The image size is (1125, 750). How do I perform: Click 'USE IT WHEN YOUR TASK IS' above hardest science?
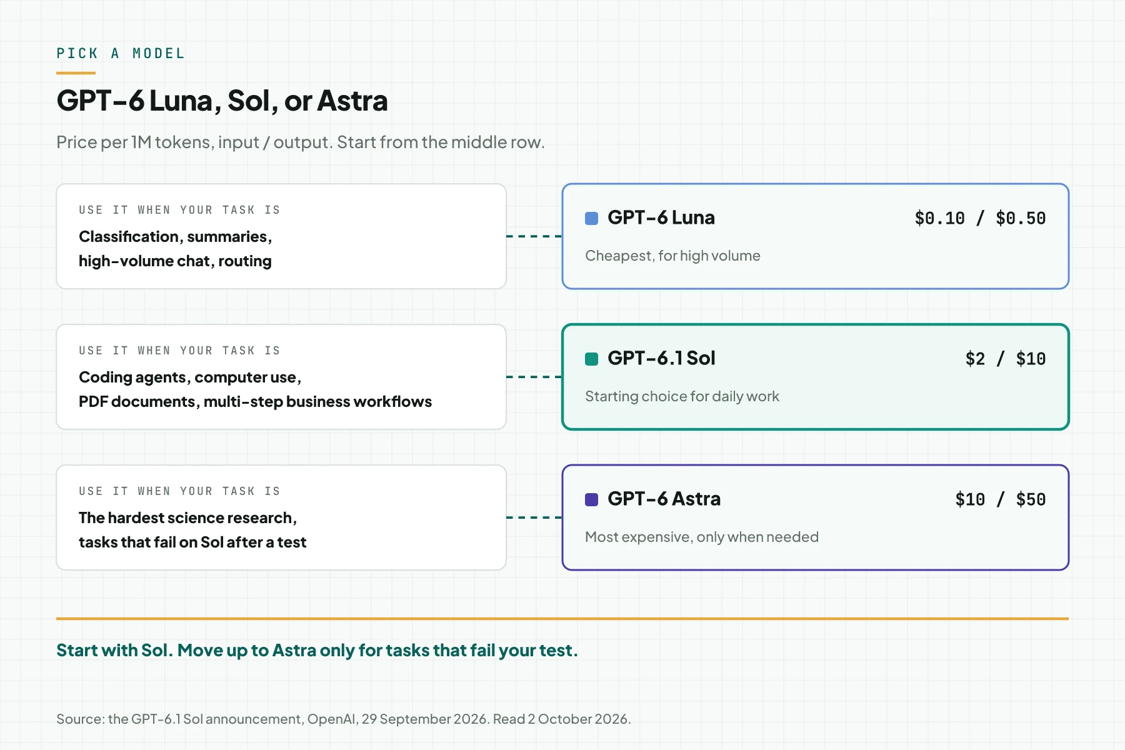(179, 491)
